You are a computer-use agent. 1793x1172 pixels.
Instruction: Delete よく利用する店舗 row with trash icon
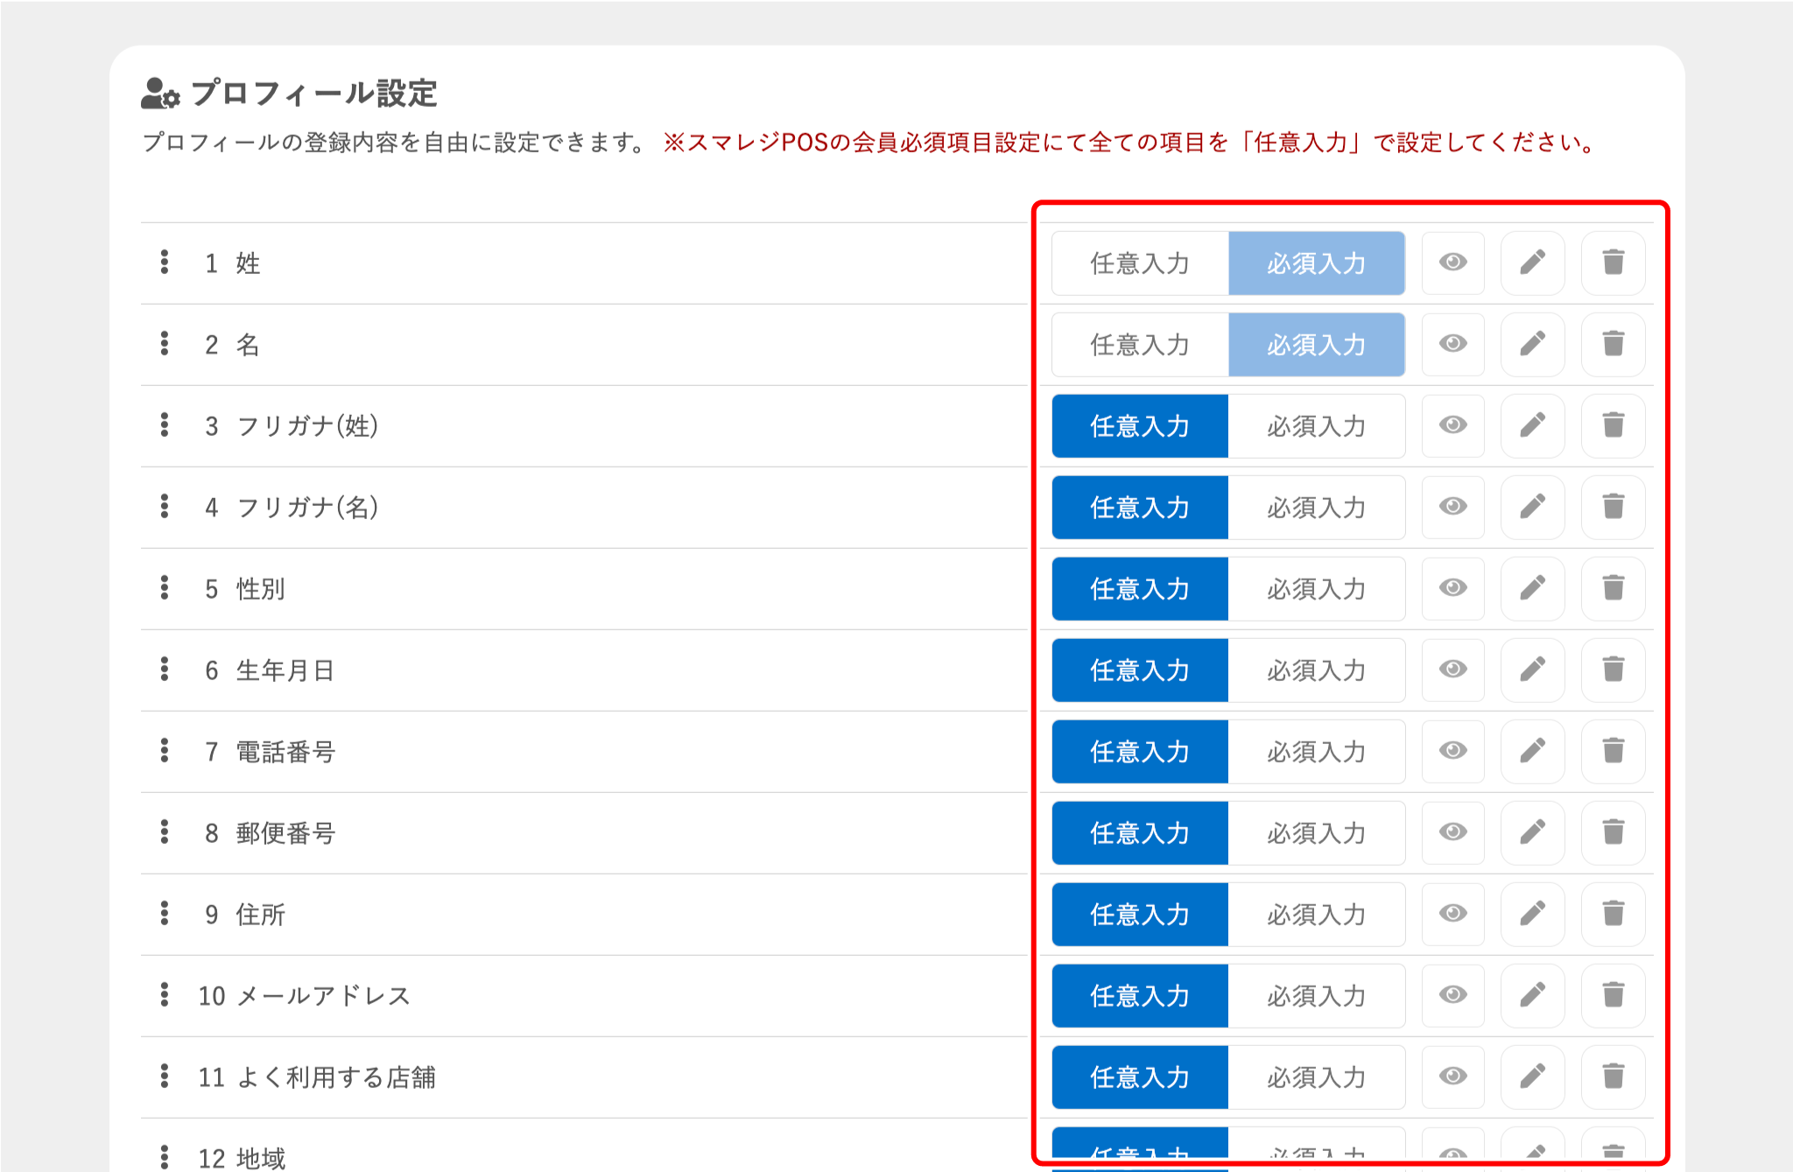pos(1613,1077)
